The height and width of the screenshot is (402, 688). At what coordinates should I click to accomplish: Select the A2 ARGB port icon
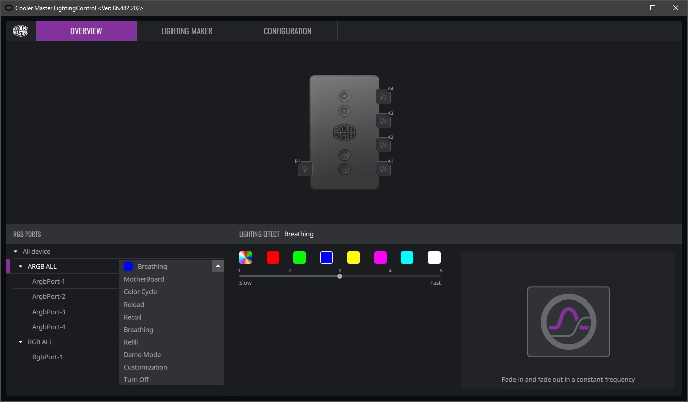pyautogui.click(x=383, y=145)
